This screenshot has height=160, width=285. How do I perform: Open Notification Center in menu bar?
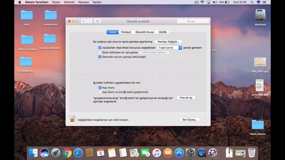click(x=265, y=2)
